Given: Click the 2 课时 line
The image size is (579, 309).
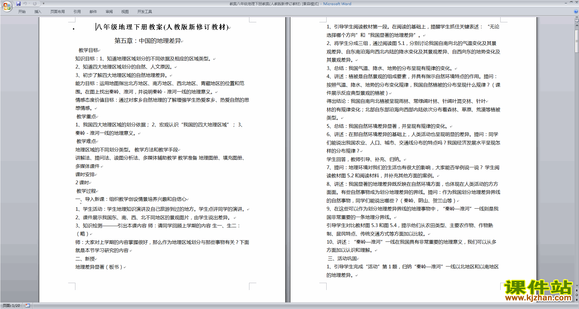Looking at the screenshot, I should coord(82,183).
